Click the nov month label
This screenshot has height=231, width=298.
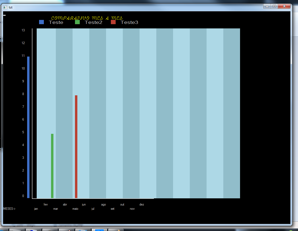[x=132, y=209]
